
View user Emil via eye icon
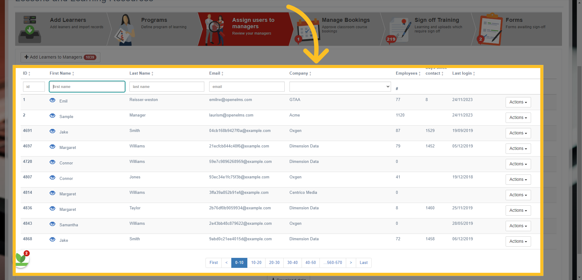52,100
